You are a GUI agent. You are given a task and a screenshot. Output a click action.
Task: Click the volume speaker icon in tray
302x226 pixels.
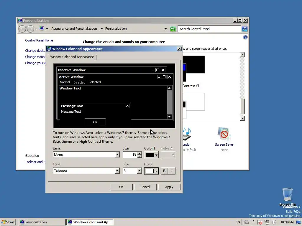point(274,222)
